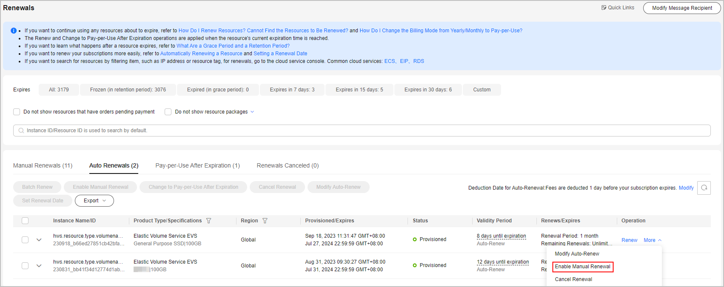Click the Instance ID search input field
The width and height of the screenshot is (724, 287).
[x=362, y=131]
